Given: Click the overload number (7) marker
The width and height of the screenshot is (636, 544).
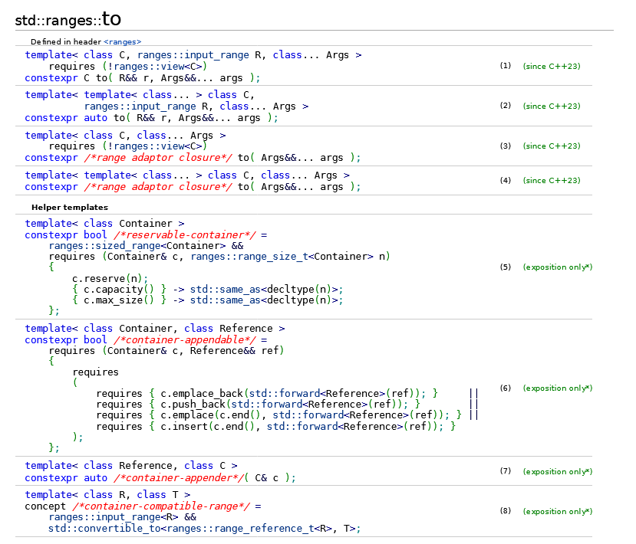Looking at the screenshot, I should tap(506, 471).
